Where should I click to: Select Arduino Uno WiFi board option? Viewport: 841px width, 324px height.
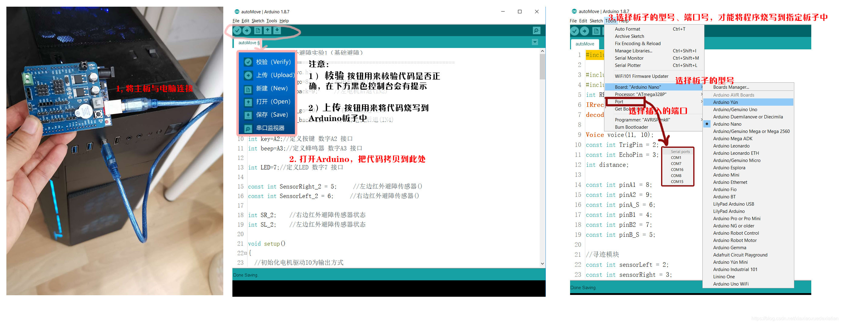pyautogui.click(x=748, y=284)
